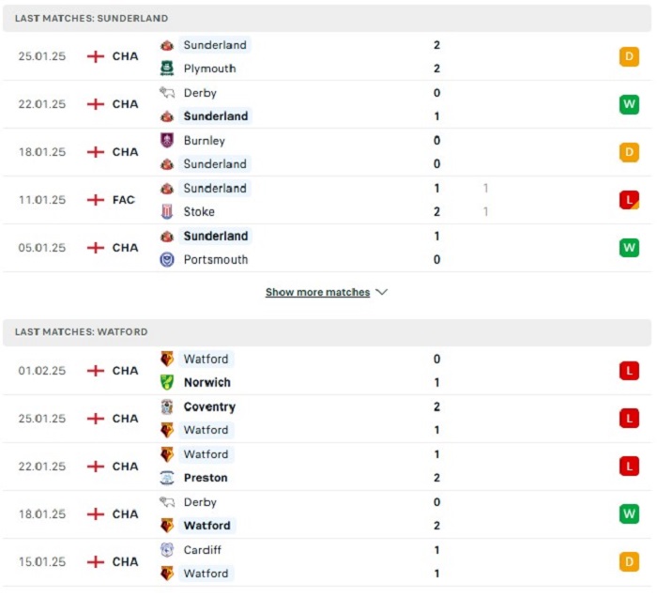The width and height of the screenshot is (657, 597).
Task: Open the Sunderland team name against Plymouth
Action: coord(215,45)
